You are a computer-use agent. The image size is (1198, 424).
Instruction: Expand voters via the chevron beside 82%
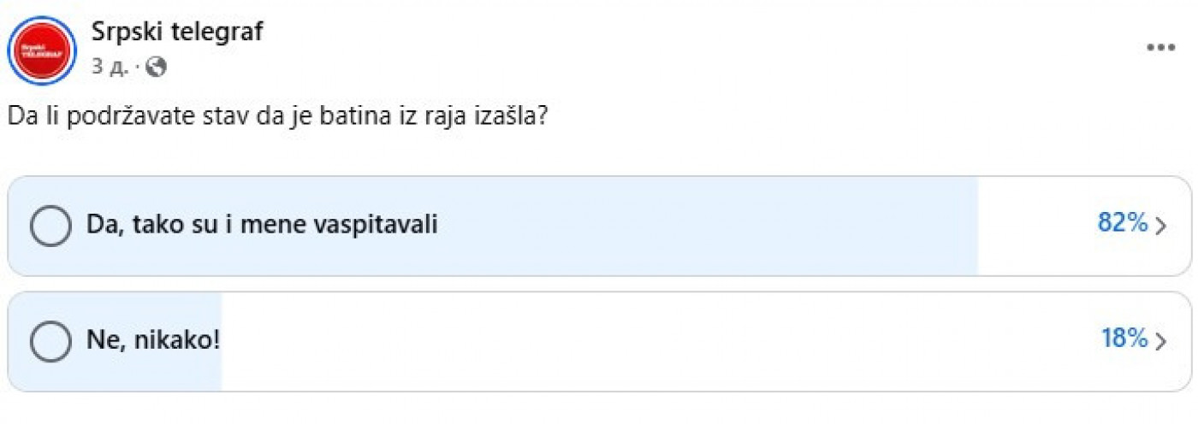[1161, 227]
